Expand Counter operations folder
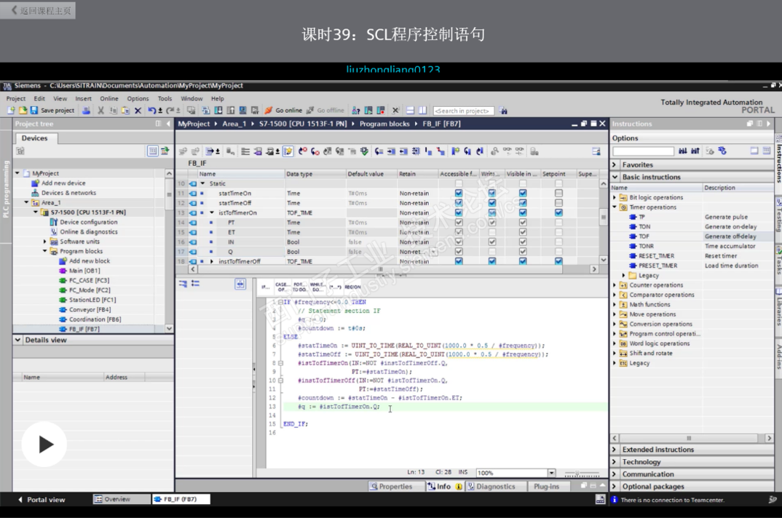782x518 pixels. pyautogui.click(x=615, y=285)
